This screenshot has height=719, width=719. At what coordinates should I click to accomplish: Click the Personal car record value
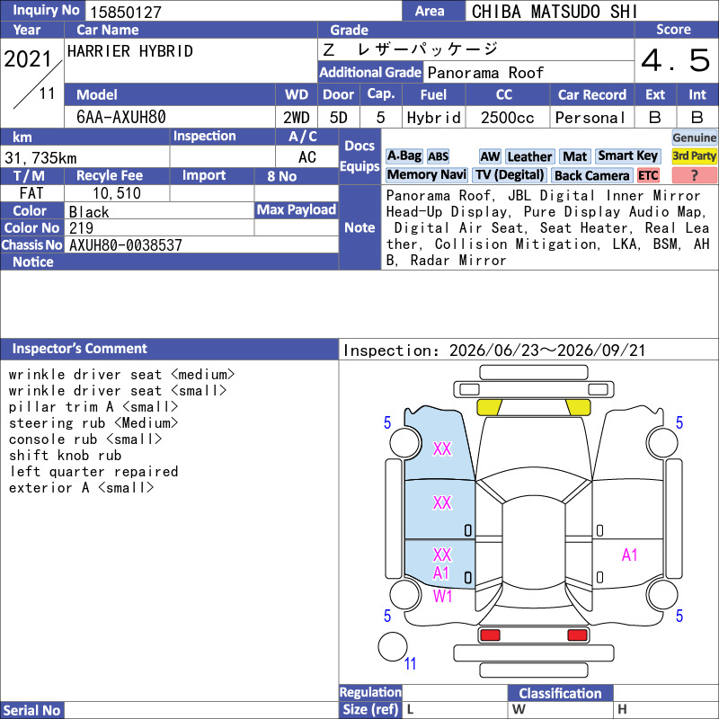590,118
